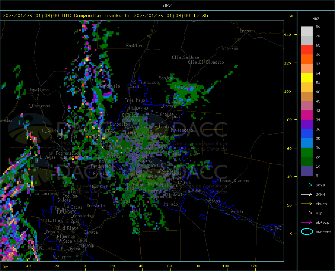Click the 'Gltallary' map label
The width and height of the screenshot is (335, 271).
(53, 221)
